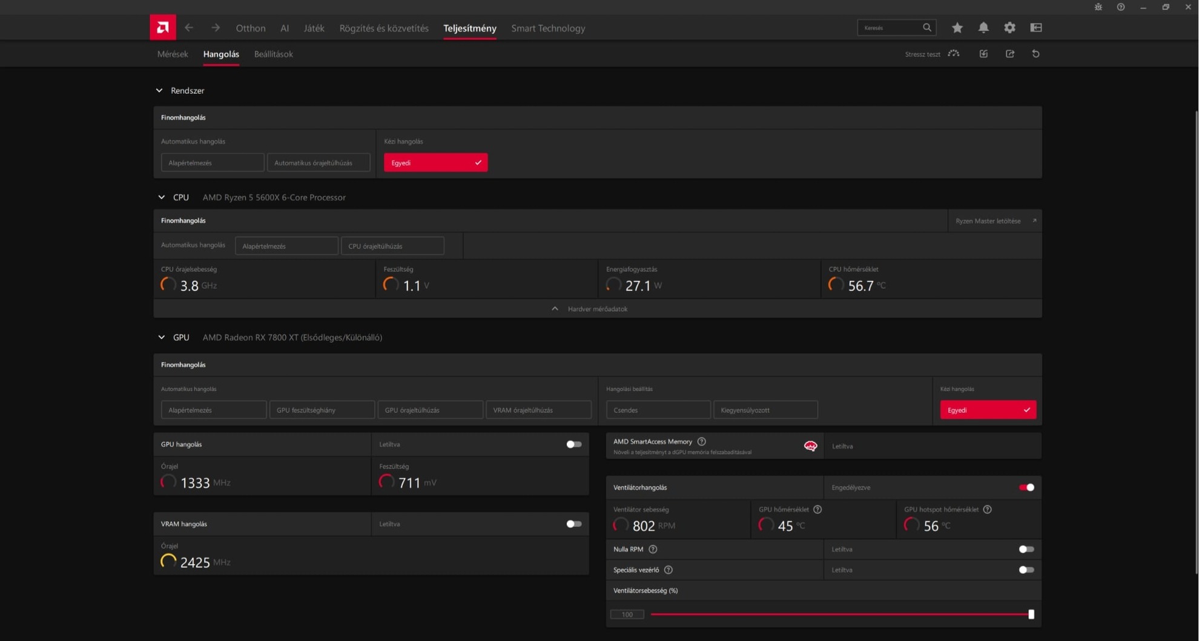1199x641 pixels.
Task: Select the Csendes tuning preset
Action: (x=658, y=410)
